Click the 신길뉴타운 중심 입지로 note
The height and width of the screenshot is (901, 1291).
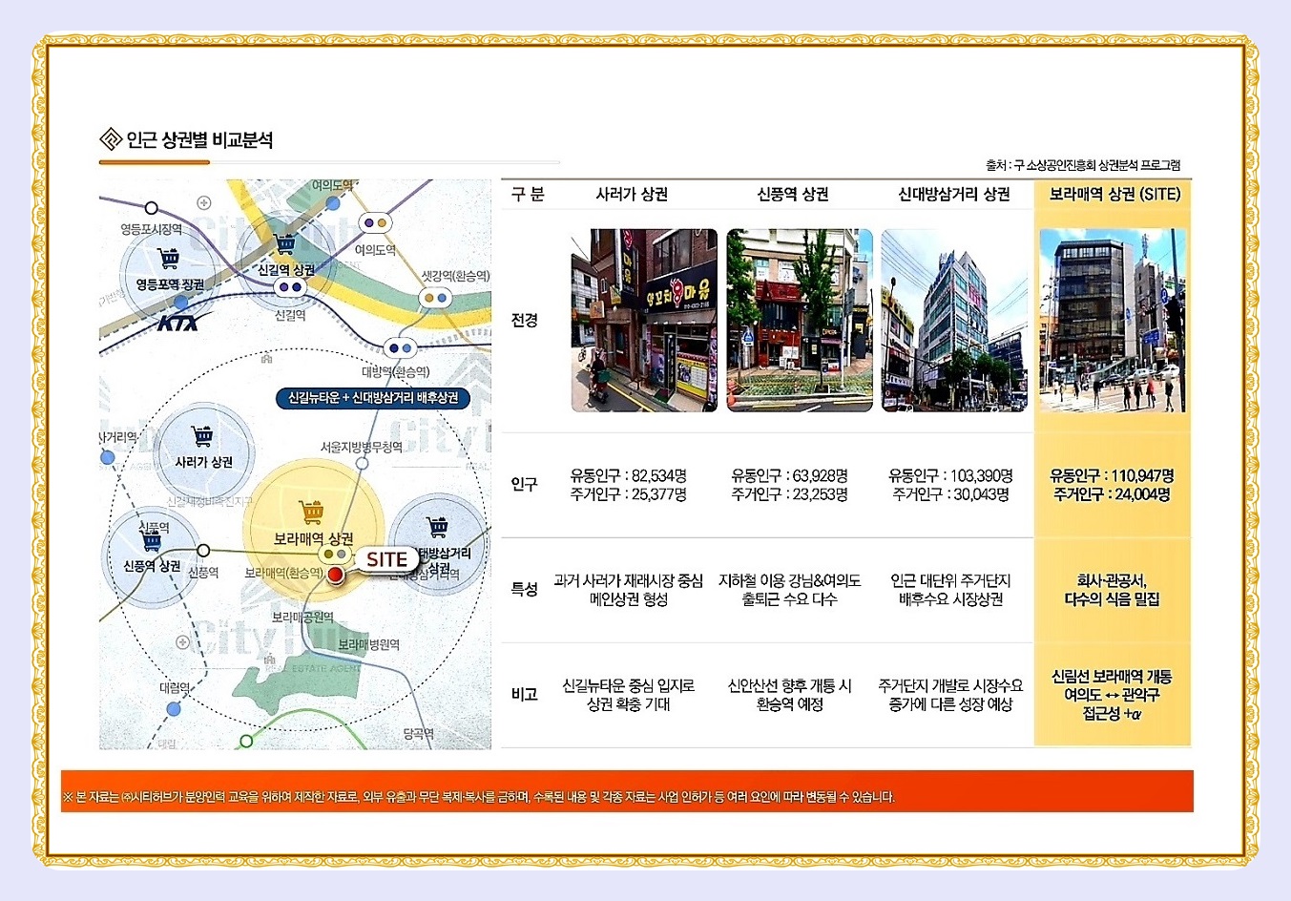tap(628, 685)
